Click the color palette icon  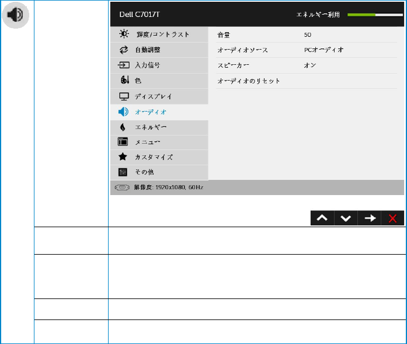pos(125,79)
